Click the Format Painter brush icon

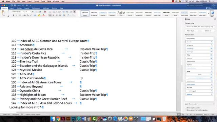tap(8, 16)
